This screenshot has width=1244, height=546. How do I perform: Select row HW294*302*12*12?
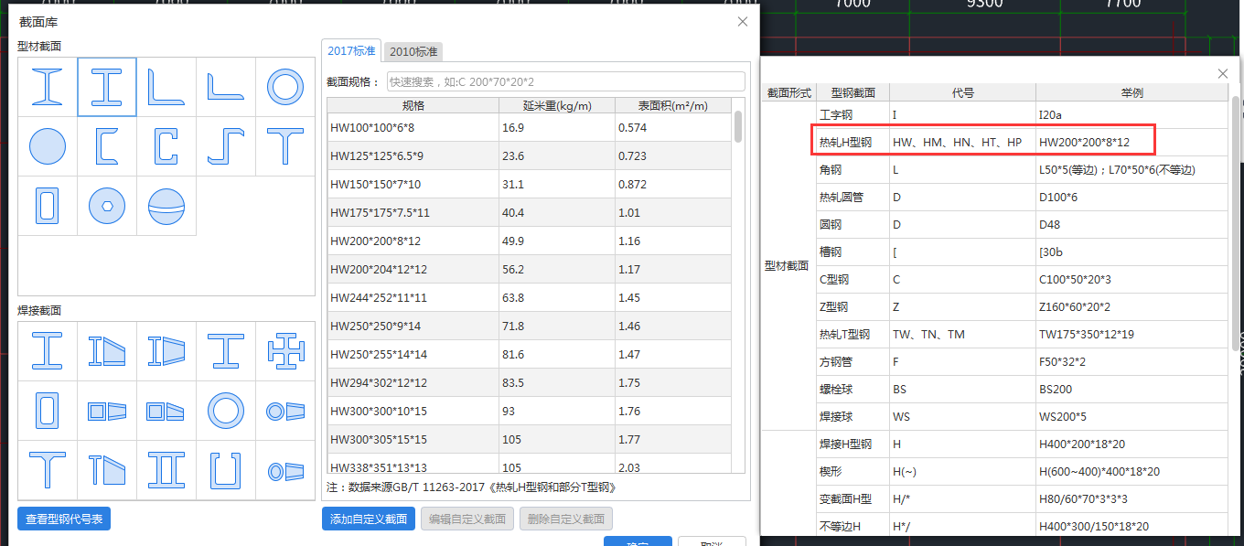(x=530, y=382)
